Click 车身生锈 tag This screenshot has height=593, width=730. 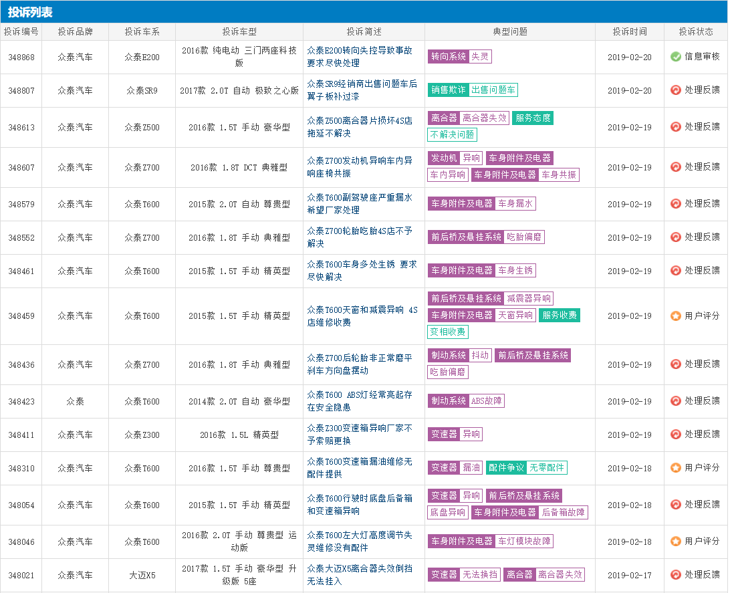click(x=515, y=271)
